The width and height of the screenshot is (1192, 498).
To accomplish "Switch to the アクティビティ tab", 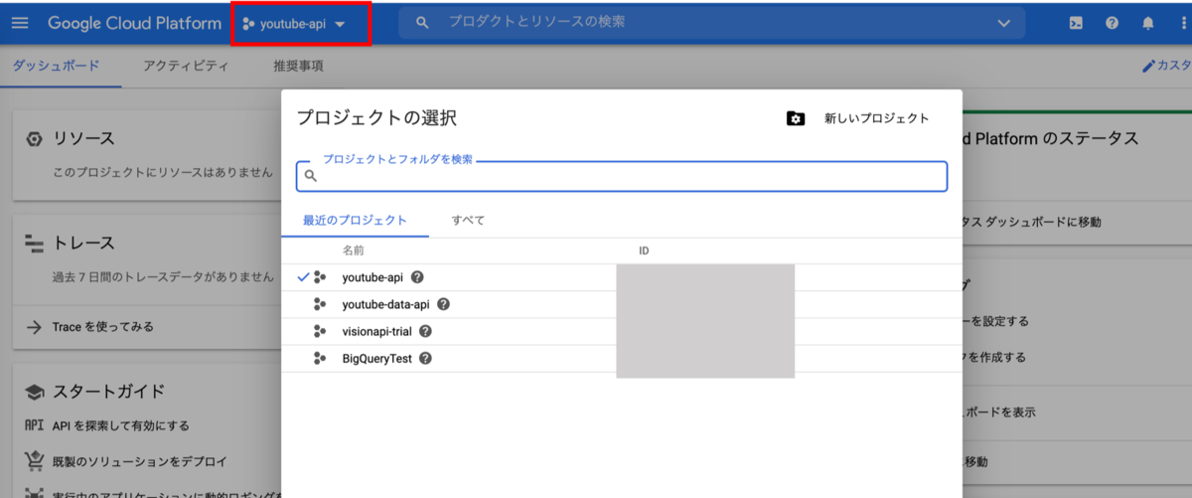I will 186,67.
